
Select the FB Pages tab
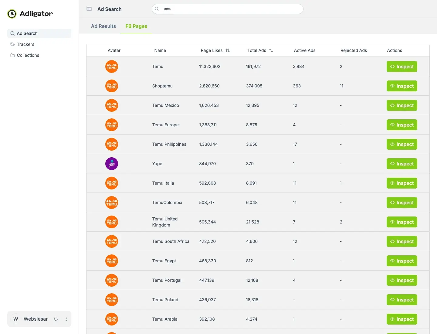[x=136, y=26]
